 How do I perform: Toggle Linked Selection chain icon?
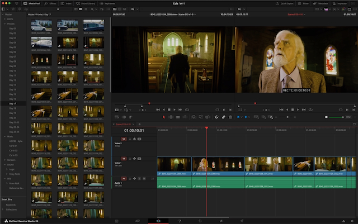(224, 117)
